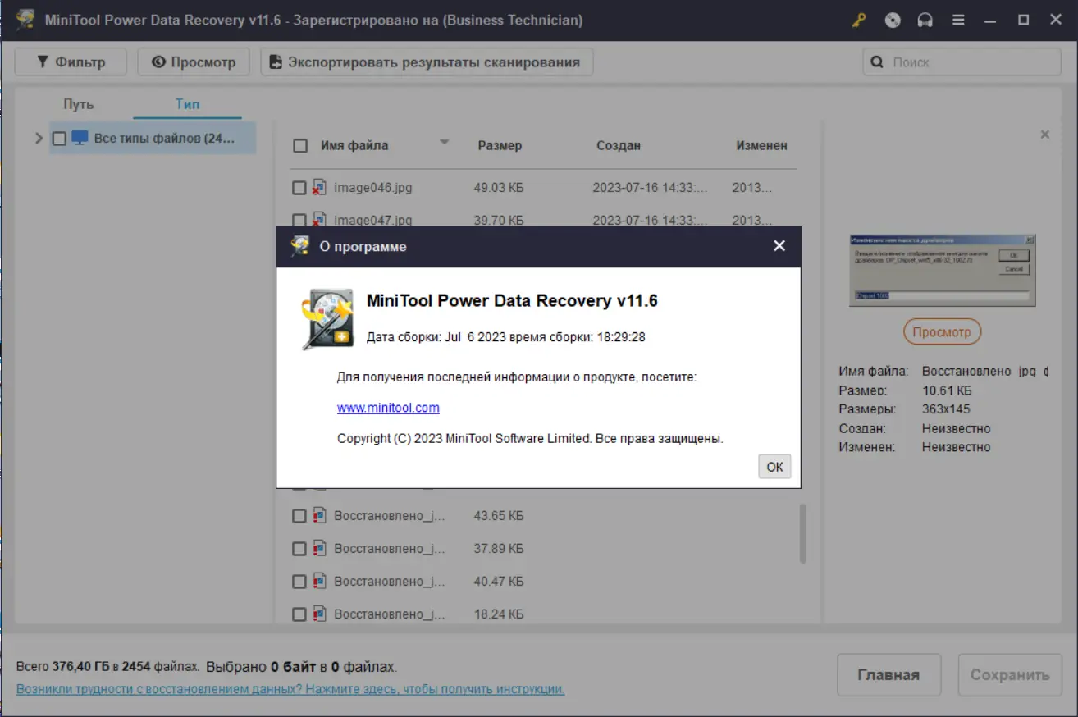This screenshot has height=717, width=1078.
Task: Go to Главная button
Action: (x=888, y=675)
